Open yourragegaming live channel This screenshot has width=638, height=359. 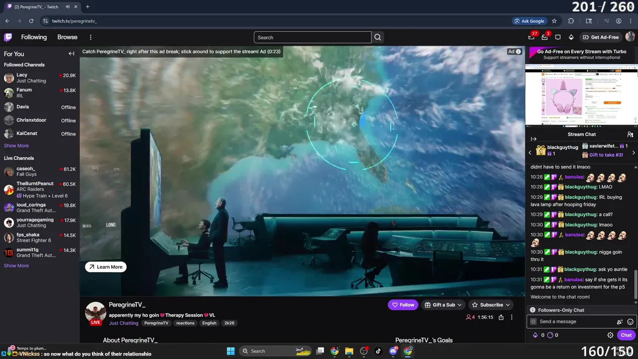[x=40, y=222]
